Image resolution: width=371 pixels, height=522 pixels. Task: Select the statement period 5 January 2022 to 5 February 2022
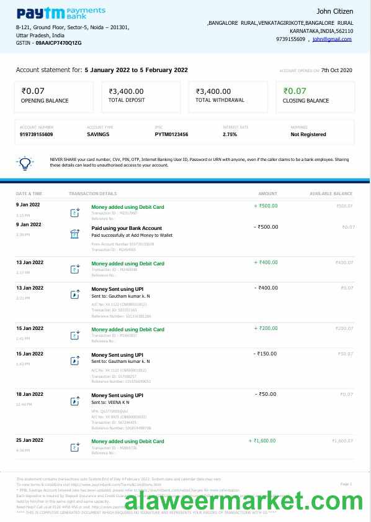[136, 70]
